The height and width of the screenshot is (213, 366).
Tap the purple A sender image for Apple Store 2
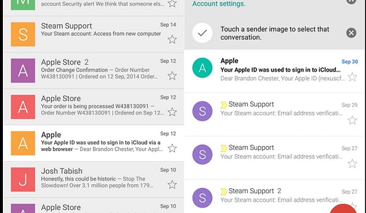point(23,70)
